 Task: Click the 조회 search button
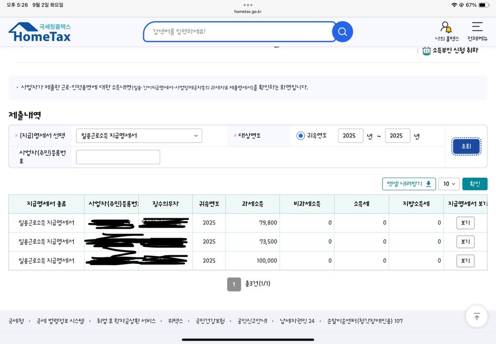tap(466, 147)
